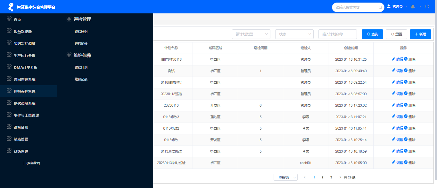Edit the 20230113临时巡检 row
The height and width of the screenshot is (188, 437).
pos(397,163)
